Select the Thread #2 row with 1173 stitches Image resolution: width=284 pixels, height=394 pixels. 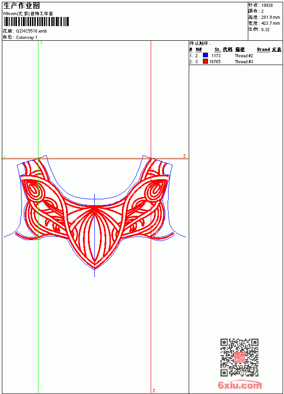click(236, 55)
